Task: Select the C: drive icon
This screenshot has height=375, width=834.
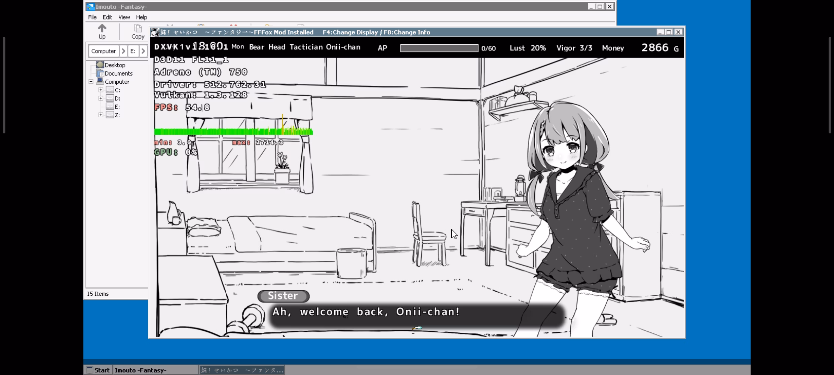Action: pyautogui.click(x=110, y=90)
